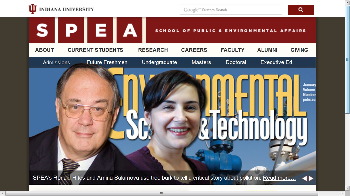350x196 pixels.
Task: Open the Masters admissions link
Action: coord(201,62)
